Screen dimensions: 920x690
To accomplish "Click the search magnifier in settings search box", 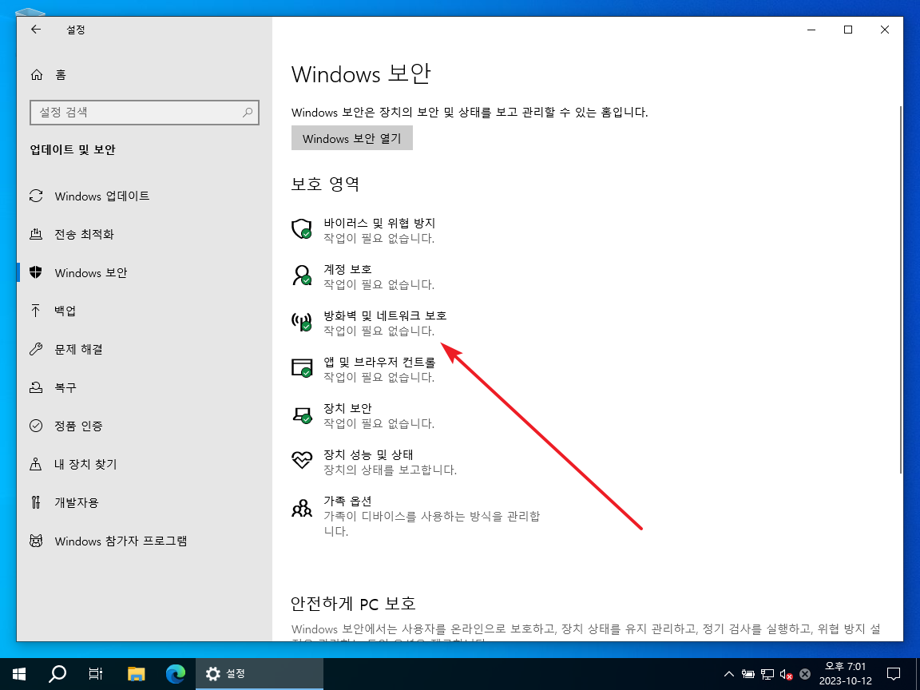I will (x=248, y=112).
